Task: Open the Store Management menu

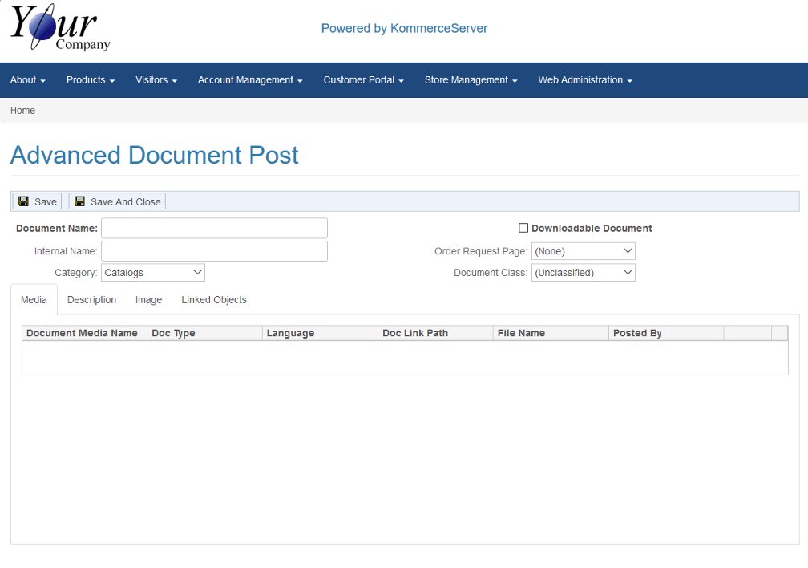Action: click(471, 80)
